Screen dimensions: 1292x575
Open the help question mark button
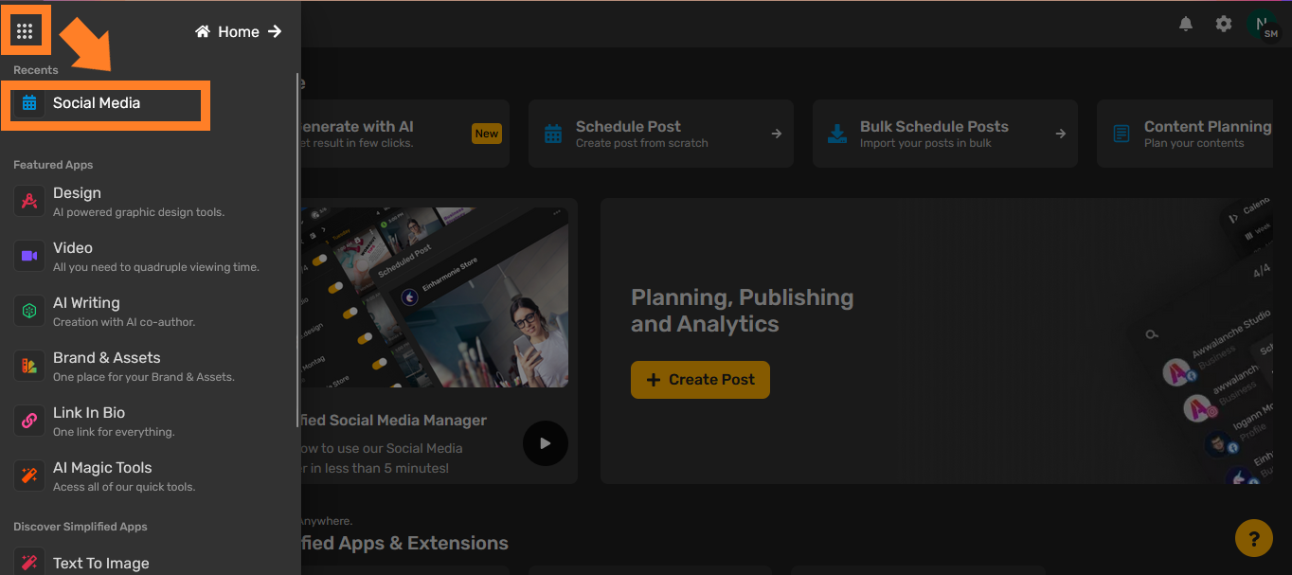click(1253, 539)
